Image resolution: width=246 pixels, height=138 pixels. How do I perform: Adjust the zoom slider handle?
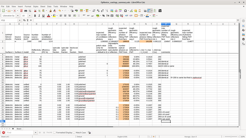(231, 137)
